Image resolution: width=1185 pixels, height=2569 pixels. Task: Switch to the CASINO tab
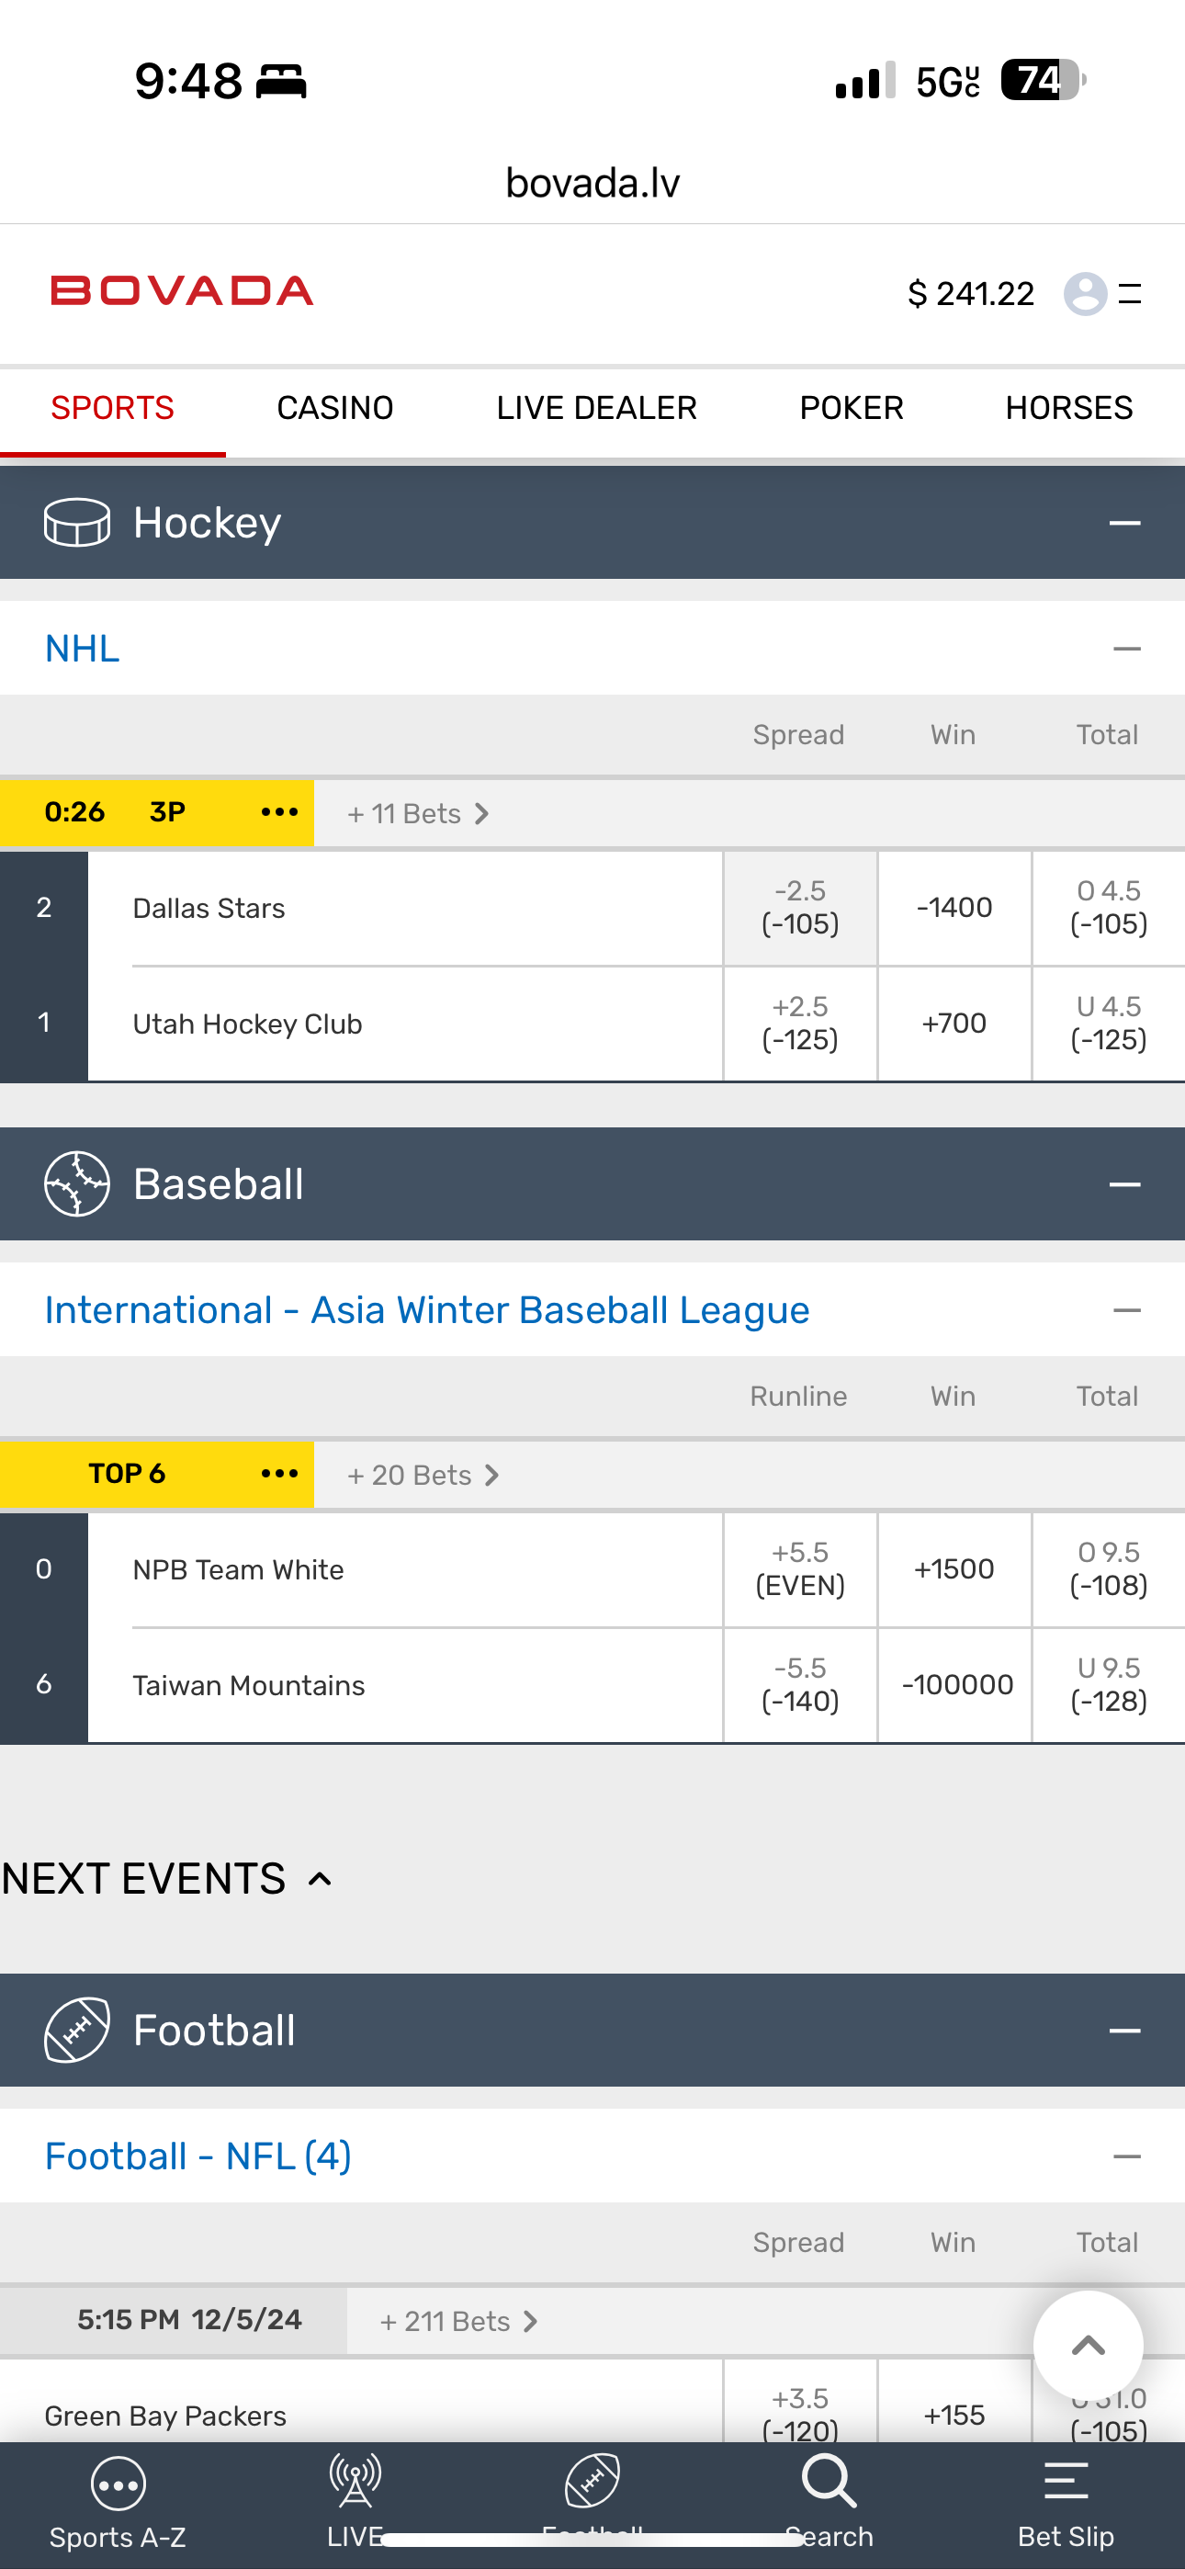tap(335, 408)
